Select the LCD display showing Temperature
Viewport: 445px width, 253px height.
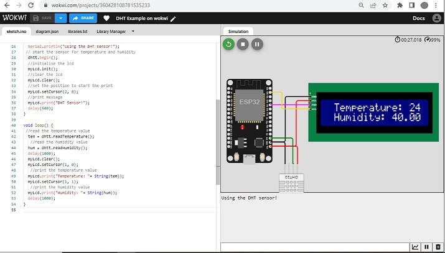point(373,112)
